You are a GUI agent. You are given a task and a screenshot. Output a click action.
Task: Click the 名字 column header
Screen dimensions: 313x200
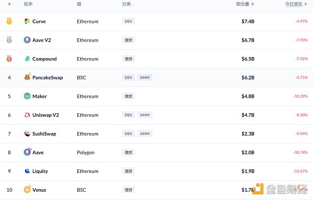tap(28, 4)
